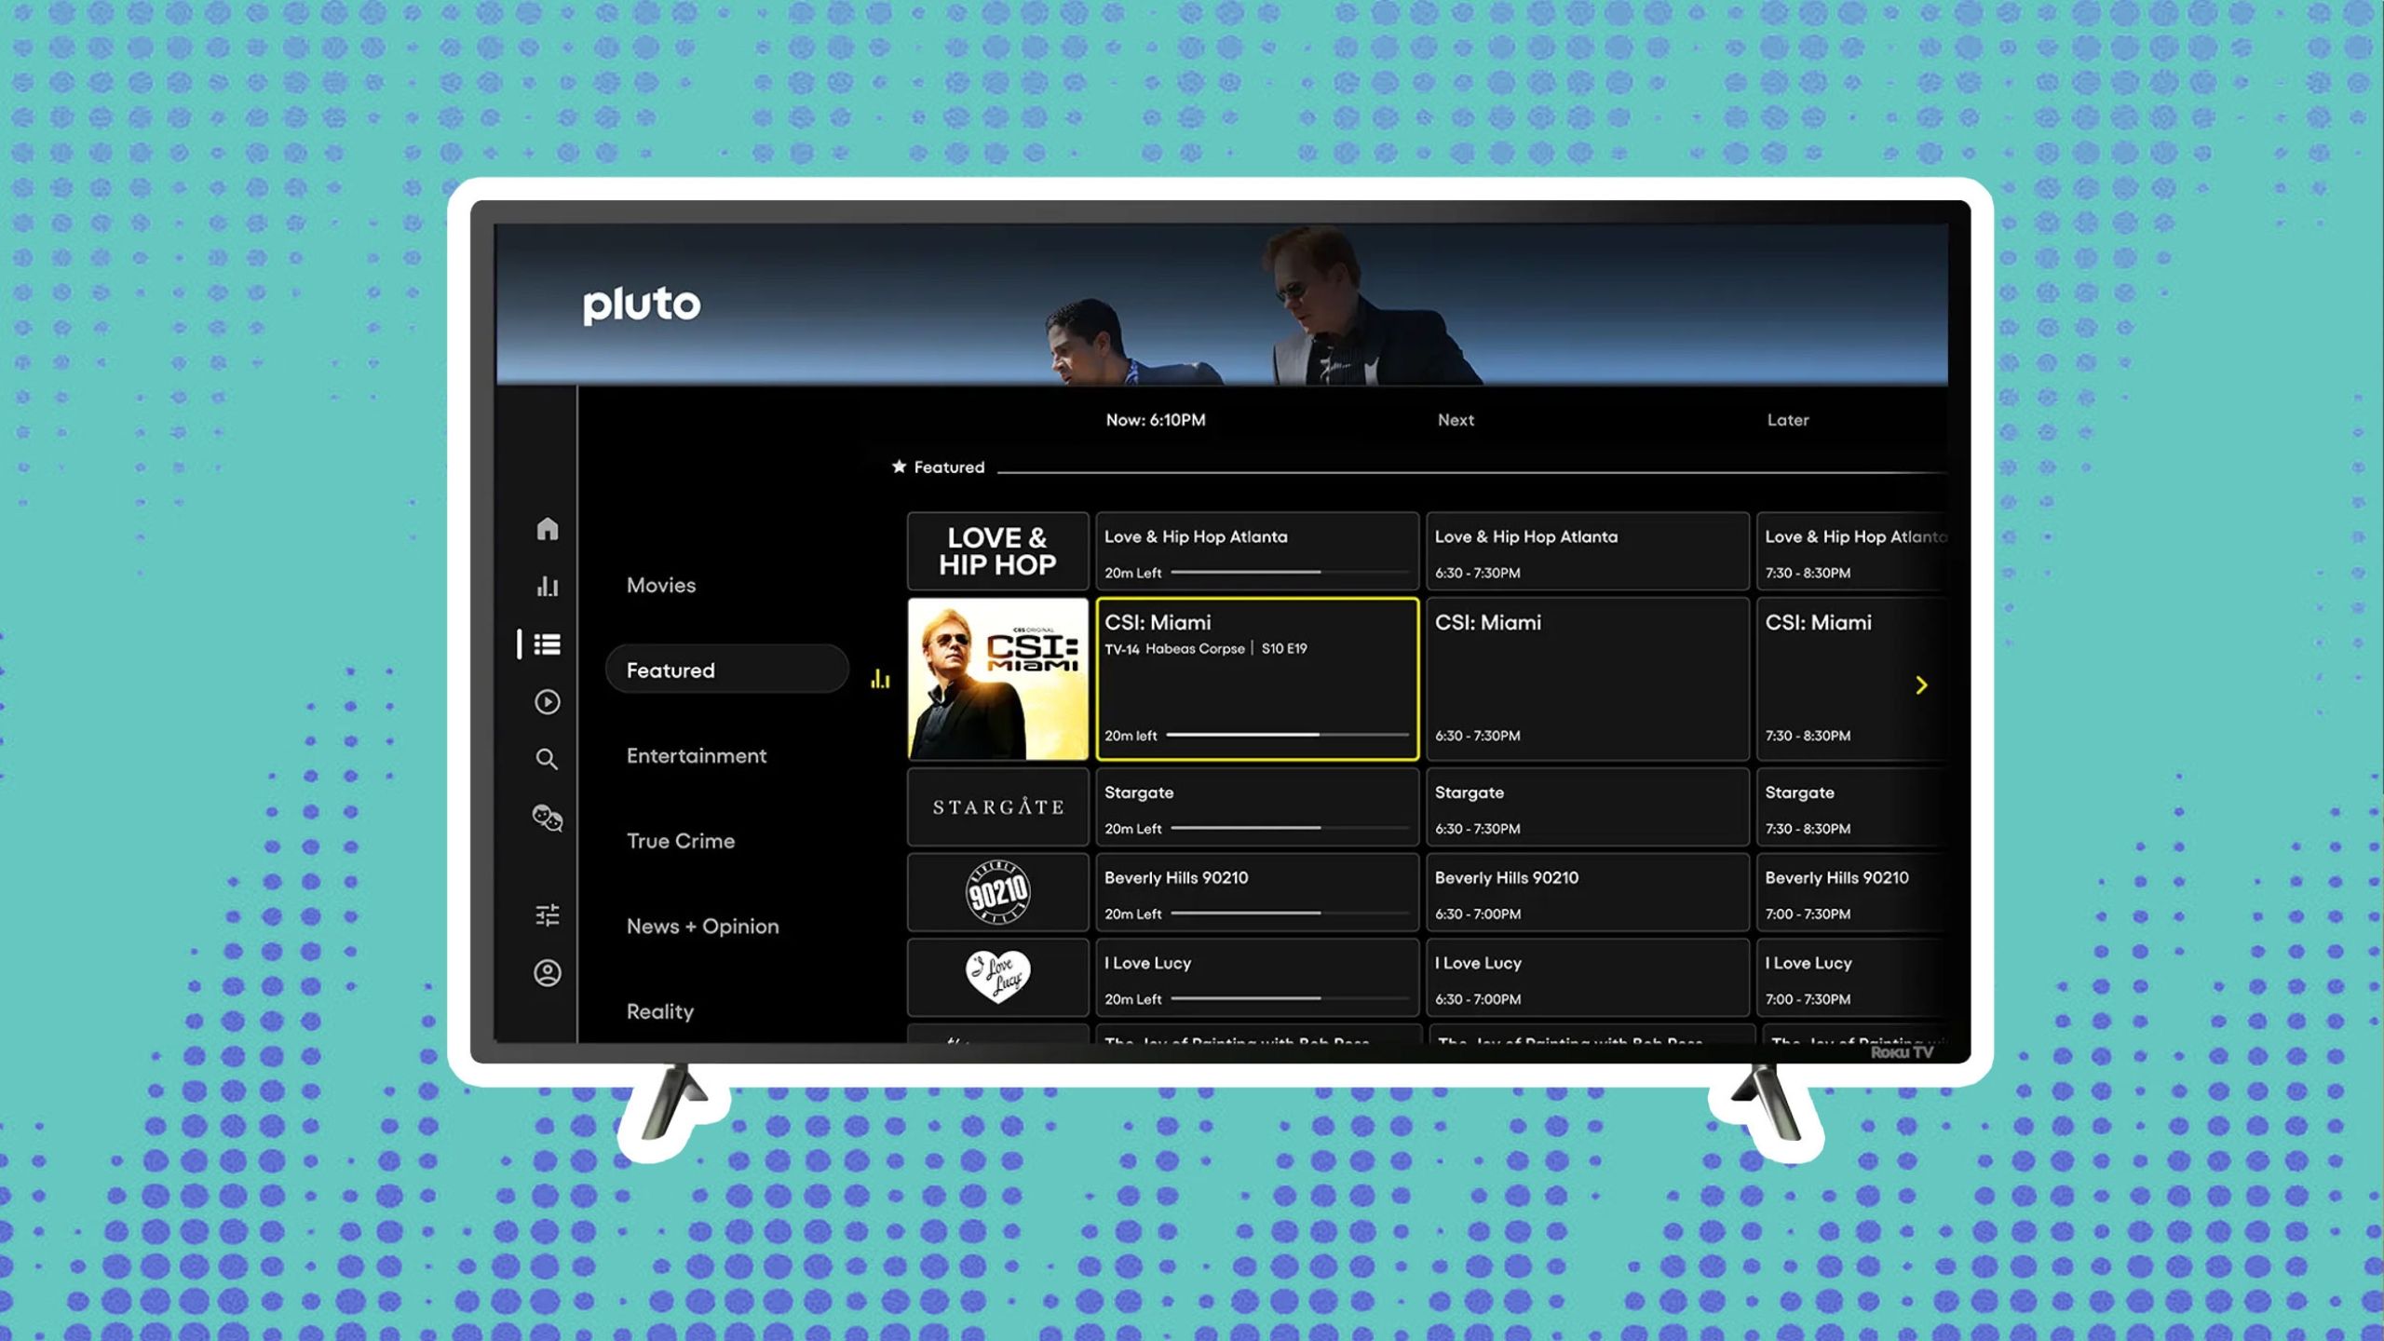Click True Crime category toggle
The width and height of the screenshot is (2384, 1341).
point(681,840)
